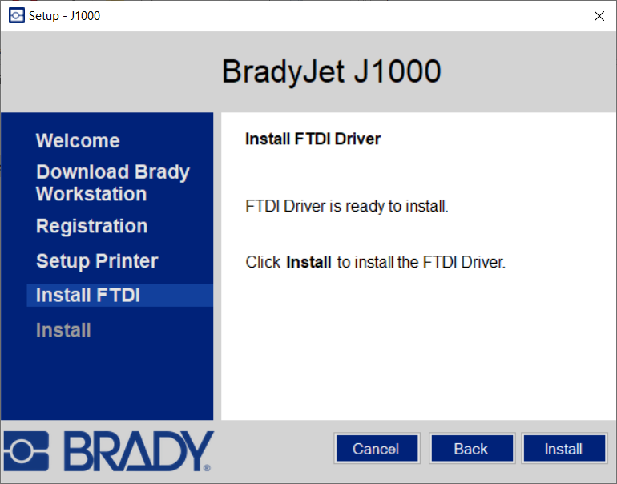Viewport: 617px width, 484px height.
Task: Click text 'FTDI Driver is ready to install.'
Action: click(347, 206)
